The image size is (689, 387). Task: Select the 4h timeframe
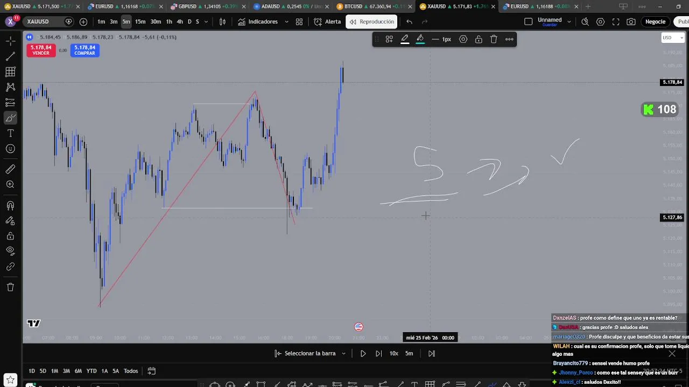coord(180,21)
